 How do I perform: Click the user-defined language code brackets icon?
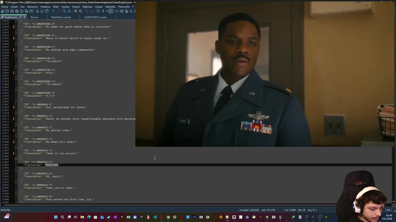pos(117,11)
